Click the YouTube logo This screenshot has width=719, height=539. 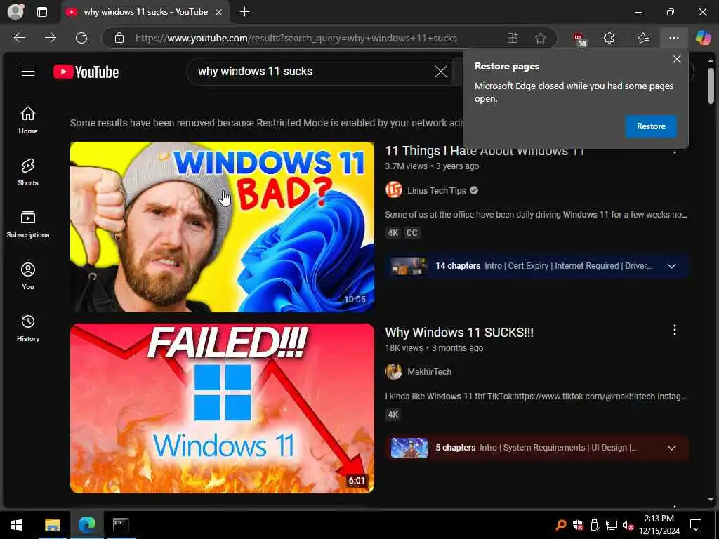pyautogui.click(x=86, y=72)
